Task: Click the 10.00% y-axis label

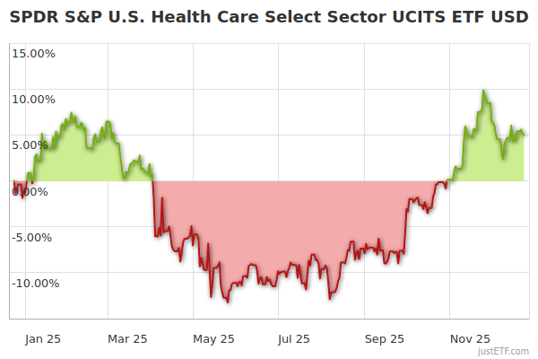Action: [x=33, y=100]
